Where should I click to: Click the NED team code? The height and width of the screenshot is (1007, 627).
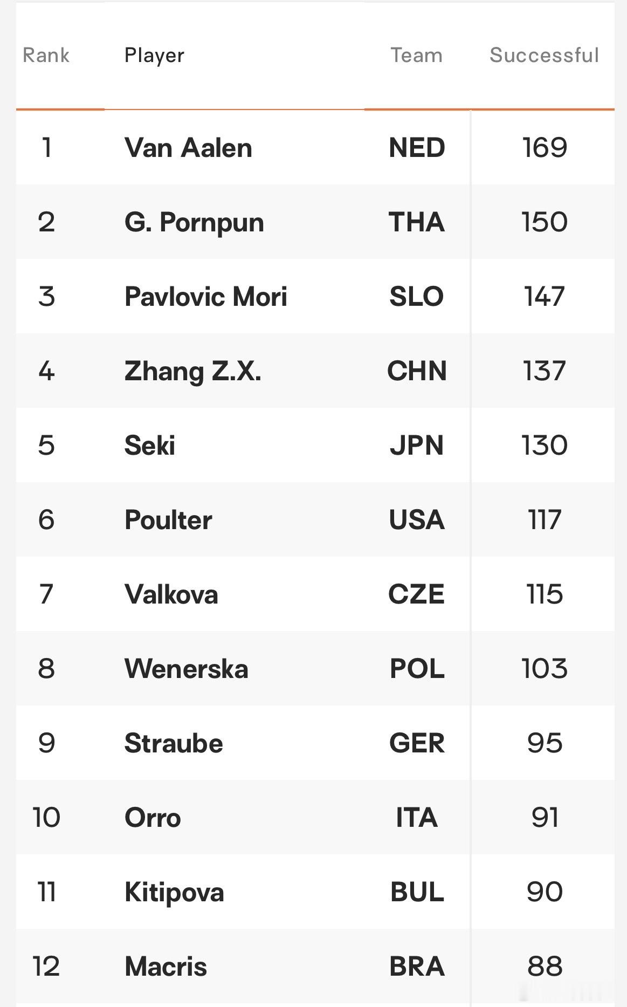click(x=417, y=148)
